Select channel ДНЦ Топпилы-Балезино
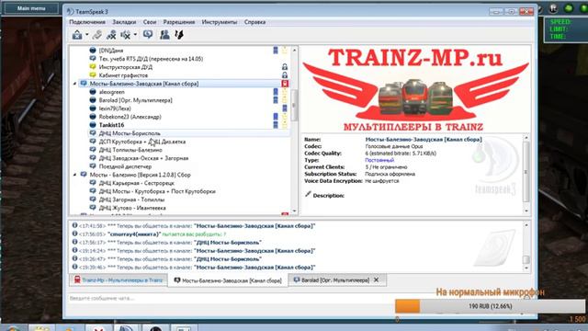The width and height of the screenshot is (588, 331). (x=130, y=150)
